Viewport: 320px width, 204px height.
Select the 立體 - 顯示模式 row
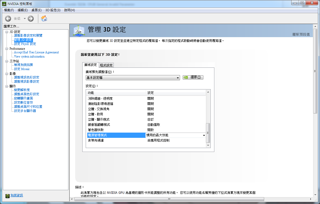tap(146, 120)
